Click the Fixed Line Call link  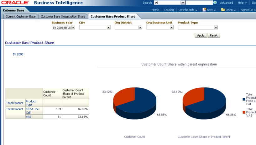pos(32,111)
